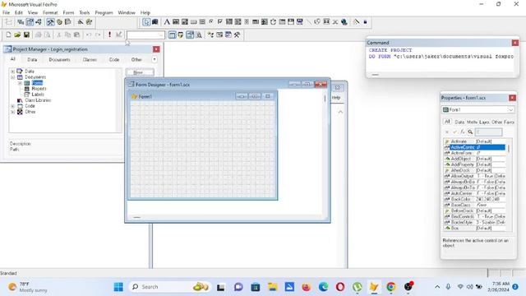Select the globe Hyperlink control tool
The height and width of the screenshot is (296, 526).
344,22
